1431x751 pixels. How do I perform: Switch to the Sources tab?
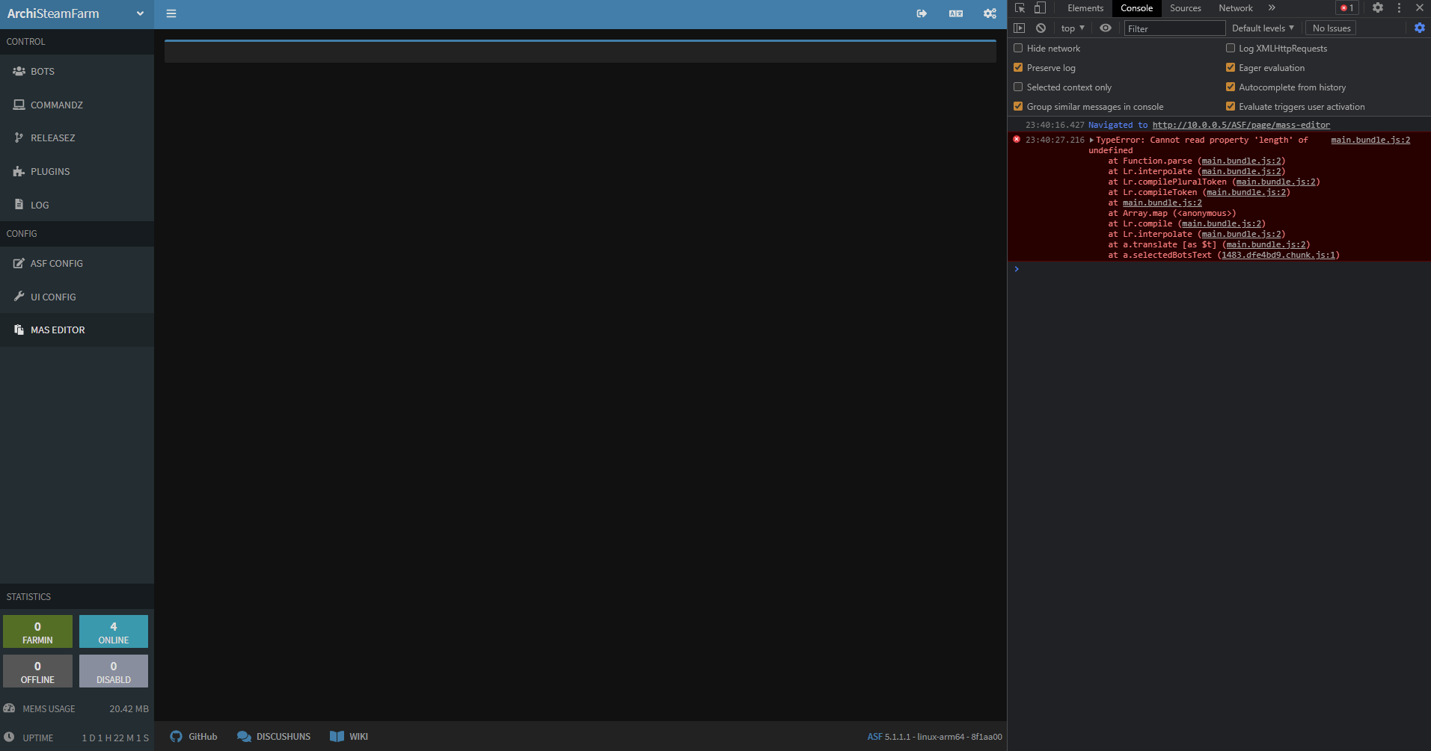pyautogui.click(x=1184, y=7)
